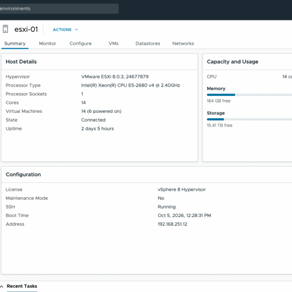Select the address 192.168.251.12
This screenshot has width=292, height=292.
coord(172,224)
